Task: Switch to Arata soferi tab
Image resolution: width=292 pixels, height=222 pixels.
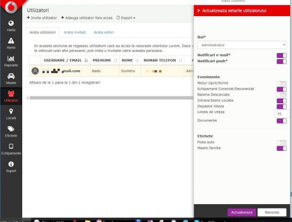Action: (104, 33)
